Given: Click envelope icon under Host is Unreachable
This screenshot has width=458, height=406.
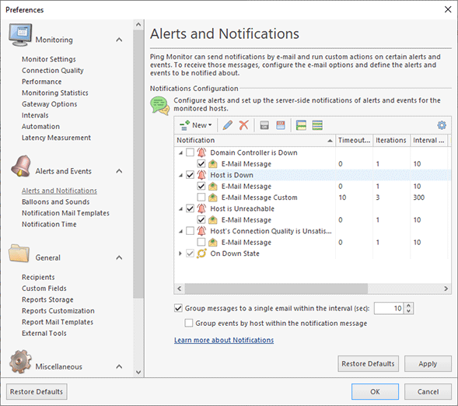Looking at the screenshot, I should 213,220.
